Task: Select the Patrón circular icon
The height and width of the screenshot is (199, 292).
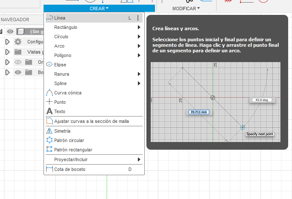Action: click(x=50, y=140)
